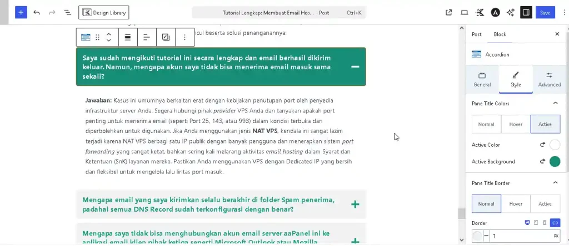Open the document overview list view

click(67, 13)
